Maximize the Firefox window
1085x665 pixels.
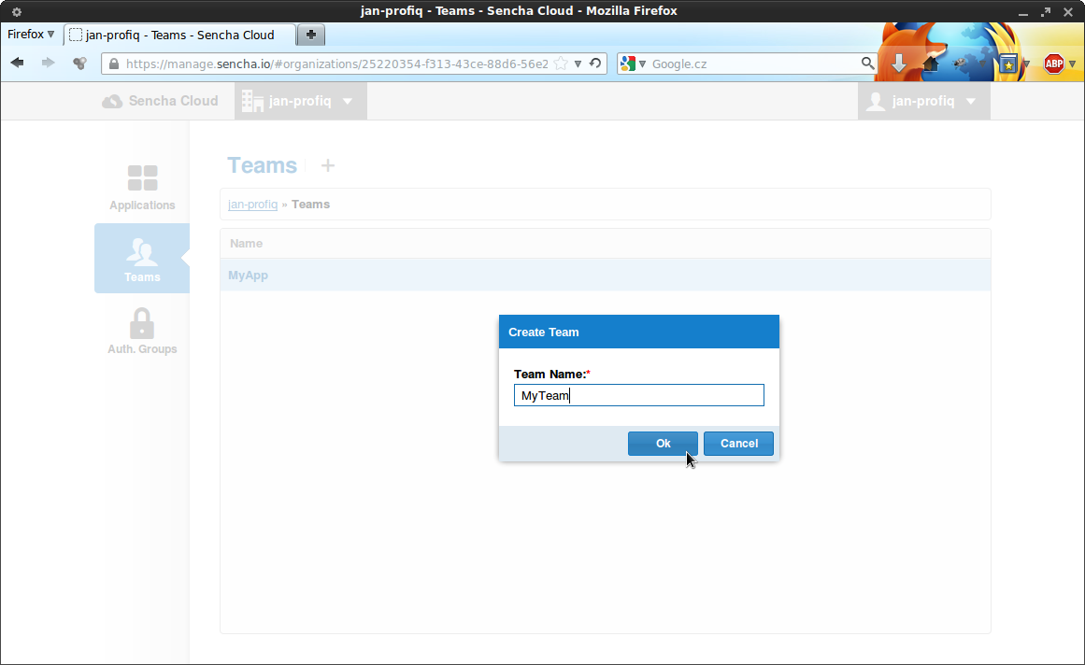pos(1046,12)
